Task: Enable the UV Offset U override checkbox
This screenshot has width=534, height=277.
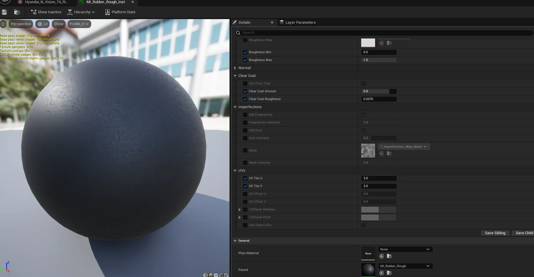Action: (x=245, y=194)
